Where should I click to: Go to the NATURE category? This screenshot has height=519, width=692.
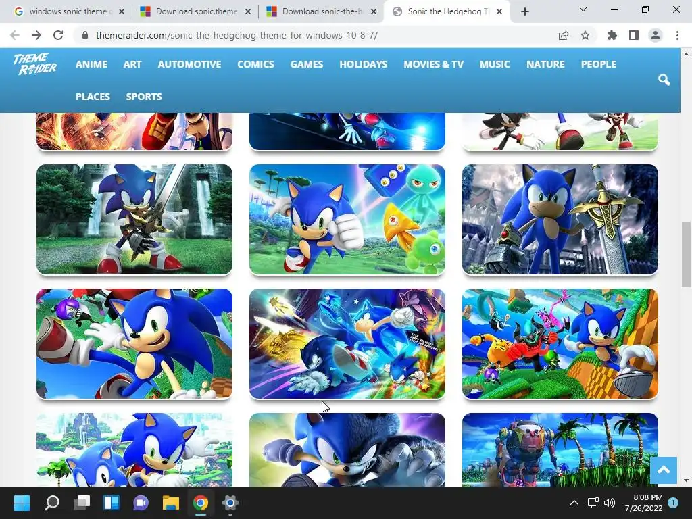[x=545, y=64]
